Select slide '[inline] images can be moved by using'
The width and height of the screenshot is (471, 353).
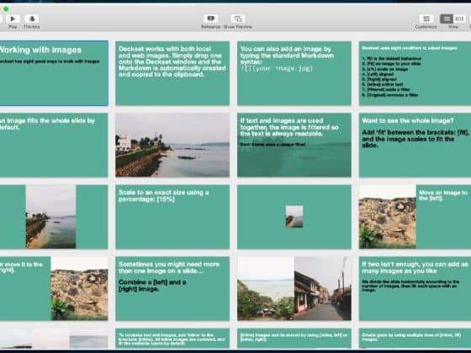[294, 338]
